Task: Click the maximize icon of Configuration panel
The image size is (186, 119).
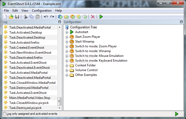Action: (181, 22)
